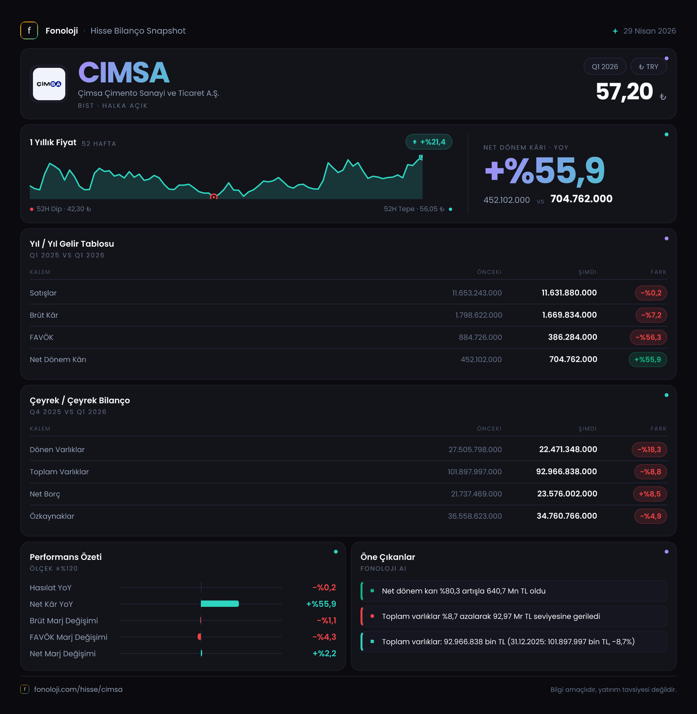This screenshot has height=714, width=697.
Task: Click the 52H Dip · 42,30 label
Action: point(64,209)
